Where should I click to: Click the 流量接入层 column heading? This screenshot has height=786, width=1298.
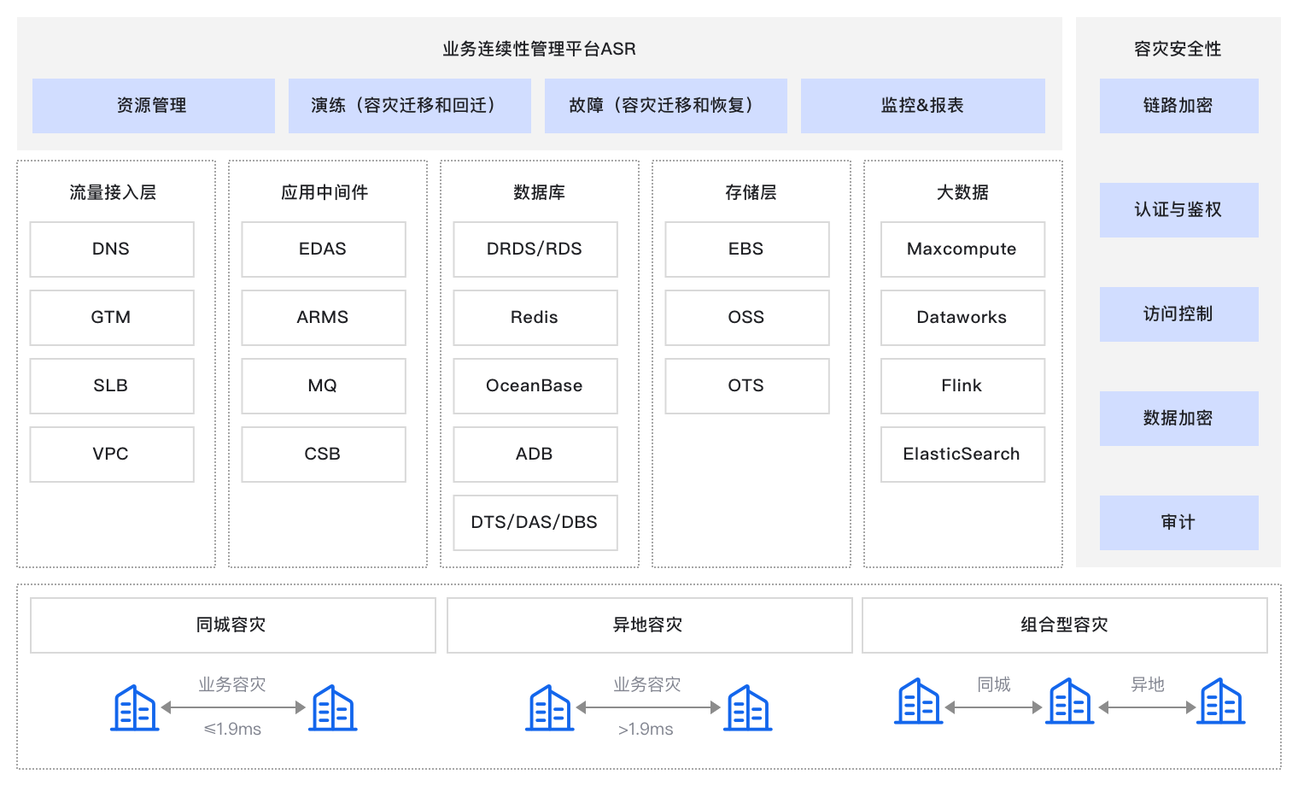(113, 193)
